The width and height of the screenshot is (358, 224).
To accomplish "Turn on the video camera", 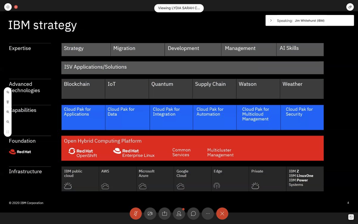I will [x=150, y=214].
